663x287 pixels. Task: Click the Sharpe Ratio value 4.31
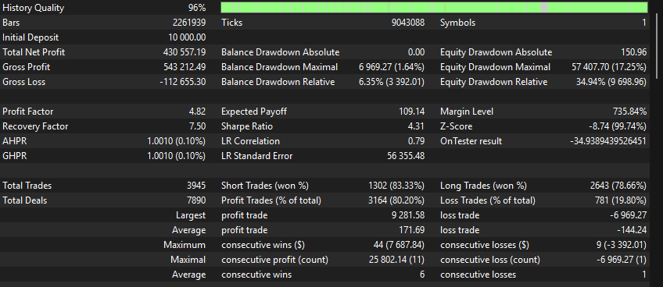coord(417,126)
